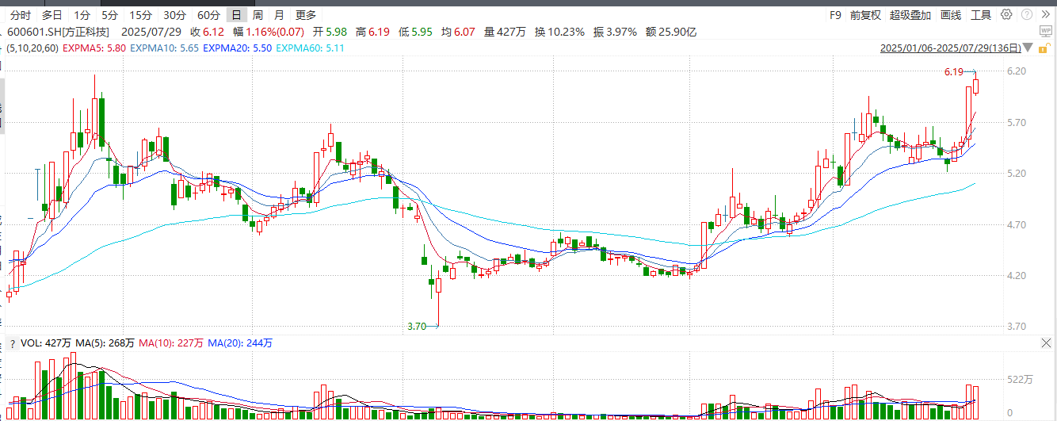Click the 换 10.23% turnover value
Viewport: 1057px width, 421px height.
pos(559,32)
